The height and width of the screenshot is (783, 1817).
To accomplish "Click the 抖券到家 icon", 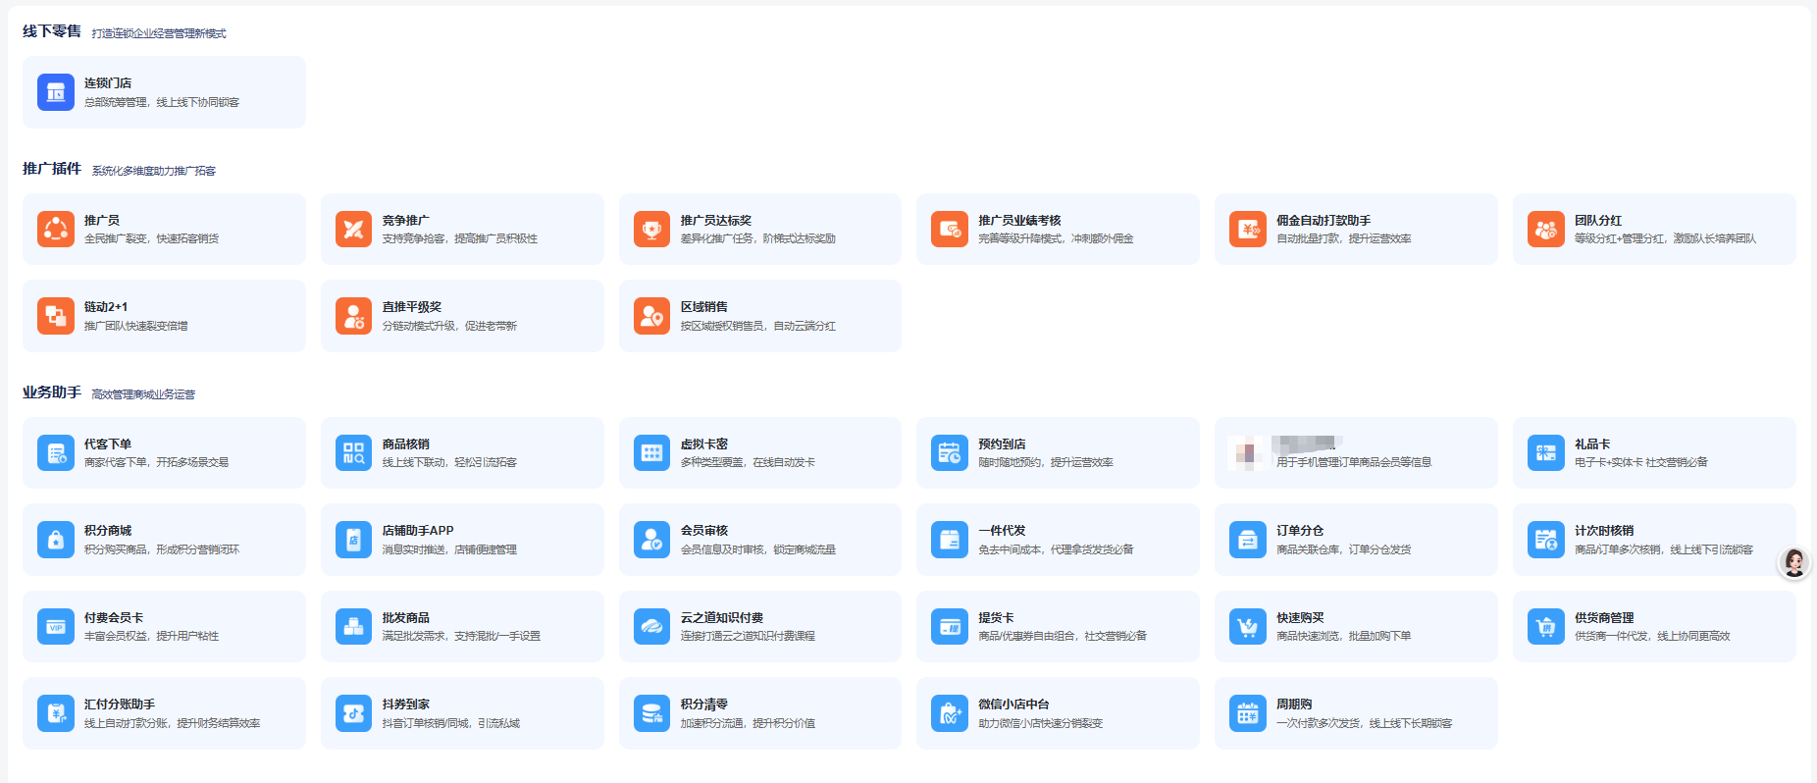I will click(353, 713).
